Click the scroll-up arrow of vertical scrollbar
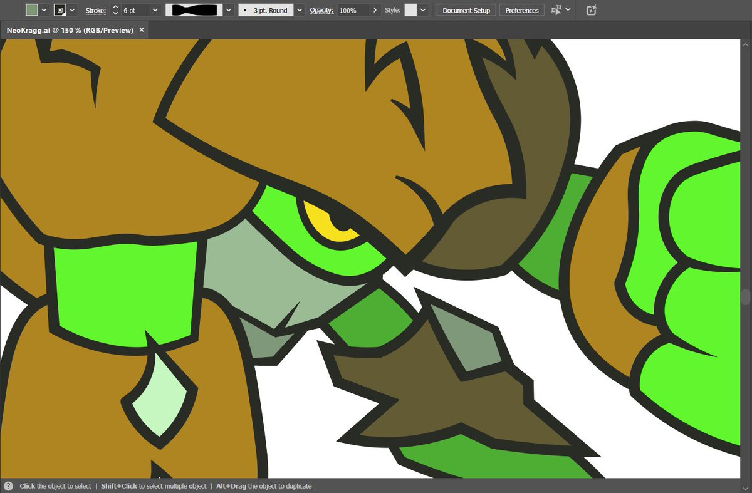The image size is (752, 493). [x=746, y=45]
